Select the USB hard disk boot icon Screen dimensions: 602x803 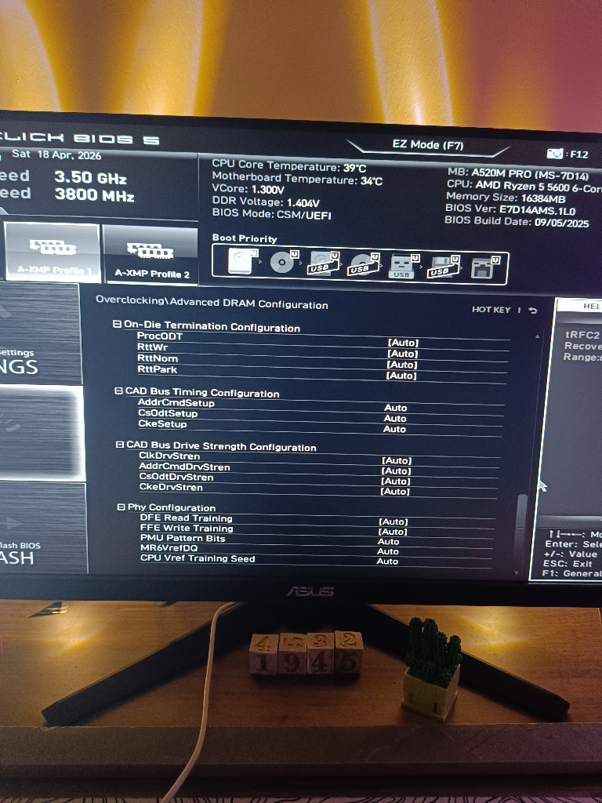[324, 264]
